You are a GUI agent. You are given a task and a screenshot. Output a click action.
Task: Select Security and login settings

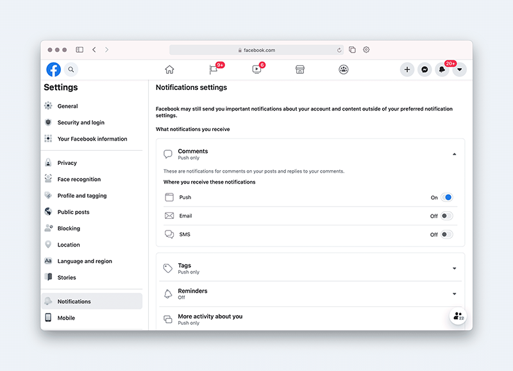click(x=81, y=123)
